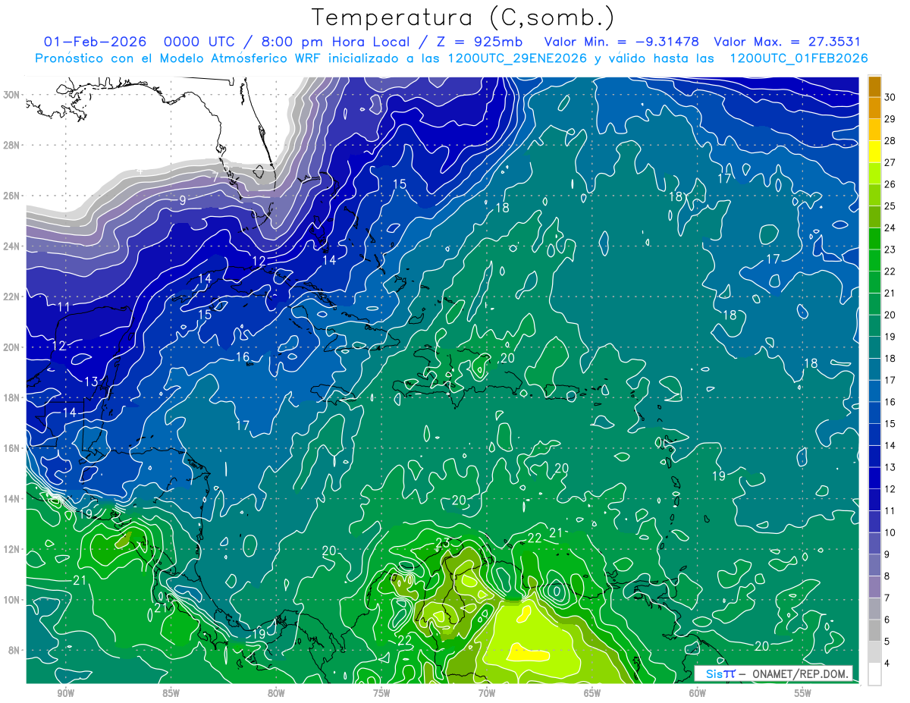The width and height of the screenshot is (910, 703).
Task: Click the '24N' latitude axis label
Action: (x=12, y=246)
